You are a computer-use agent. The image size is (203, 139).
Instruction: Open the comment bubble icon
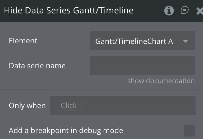[185, 10]
